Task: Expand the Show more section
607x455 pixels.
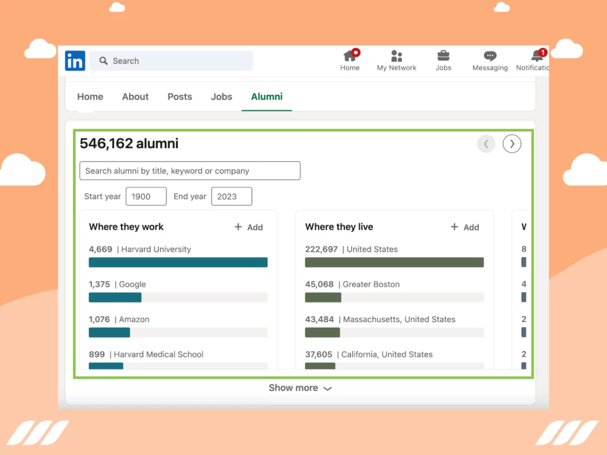Action: pos(301,388)
